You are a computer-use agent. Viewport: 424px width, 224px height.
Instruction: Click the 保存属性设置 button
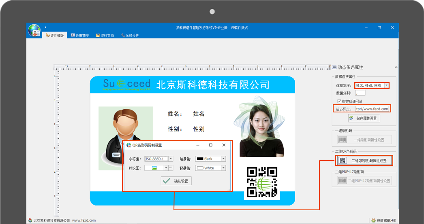click(x=364, y=118)
